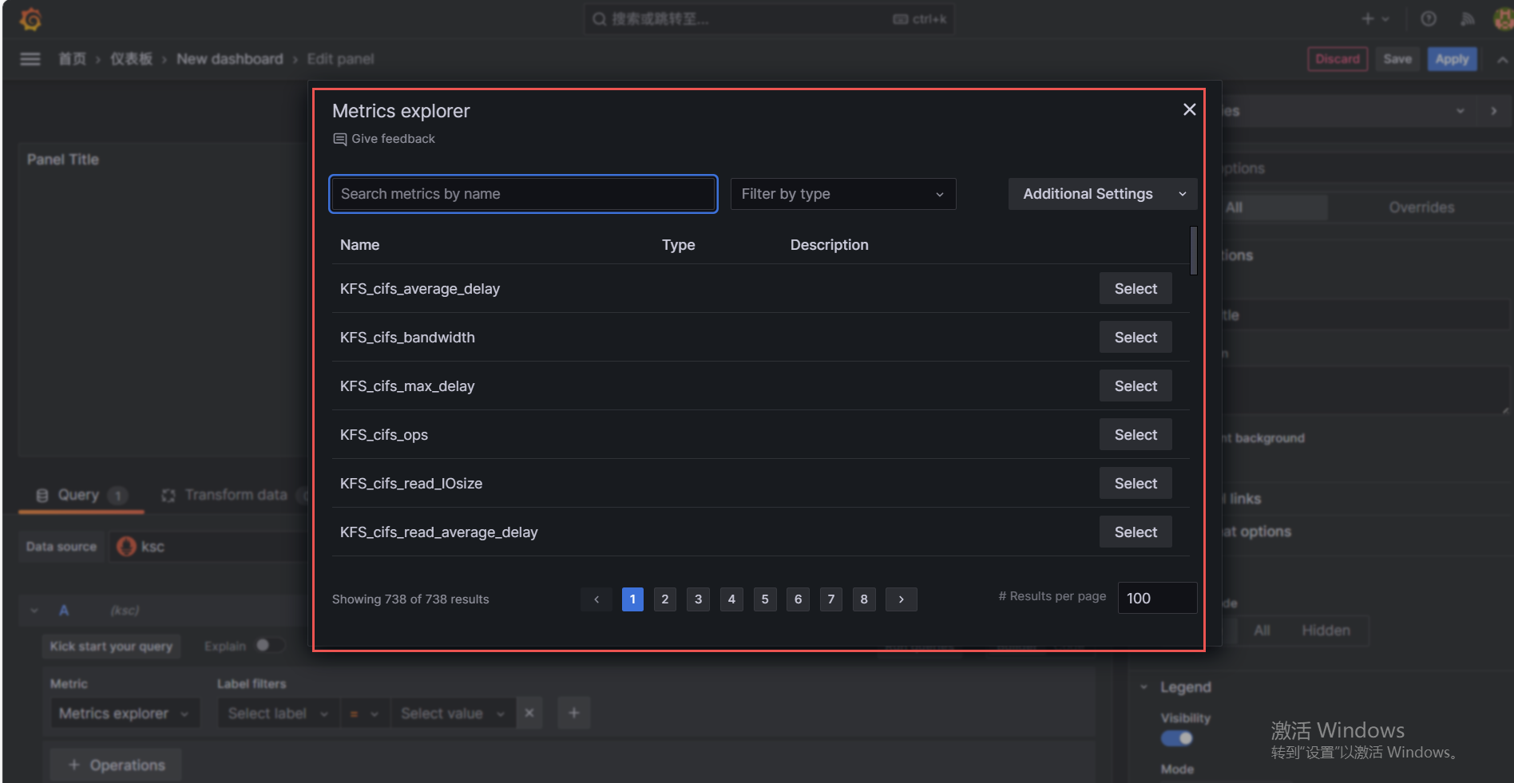
Task: Open the news feed icon
Action: 1467,19
